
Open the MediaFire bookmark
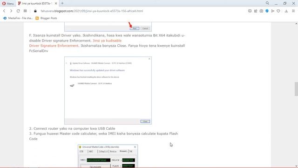coord(18,18)
